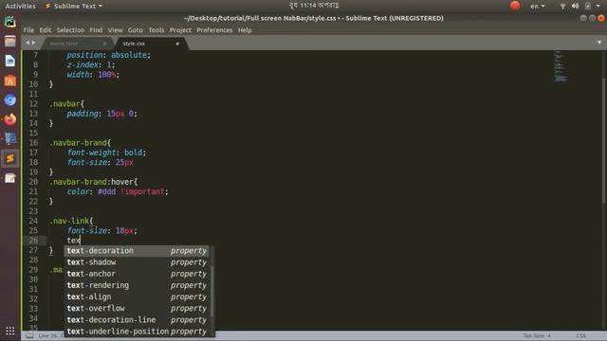Open Ubuntu Software from the dock
The height and width of the screenshot is (341, 607).
coord(10,81)
